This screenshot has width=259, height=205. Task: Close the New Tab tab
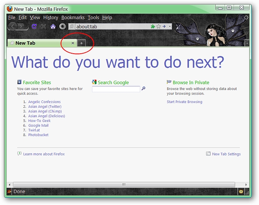pyautogui.click(x=73, y=43)
